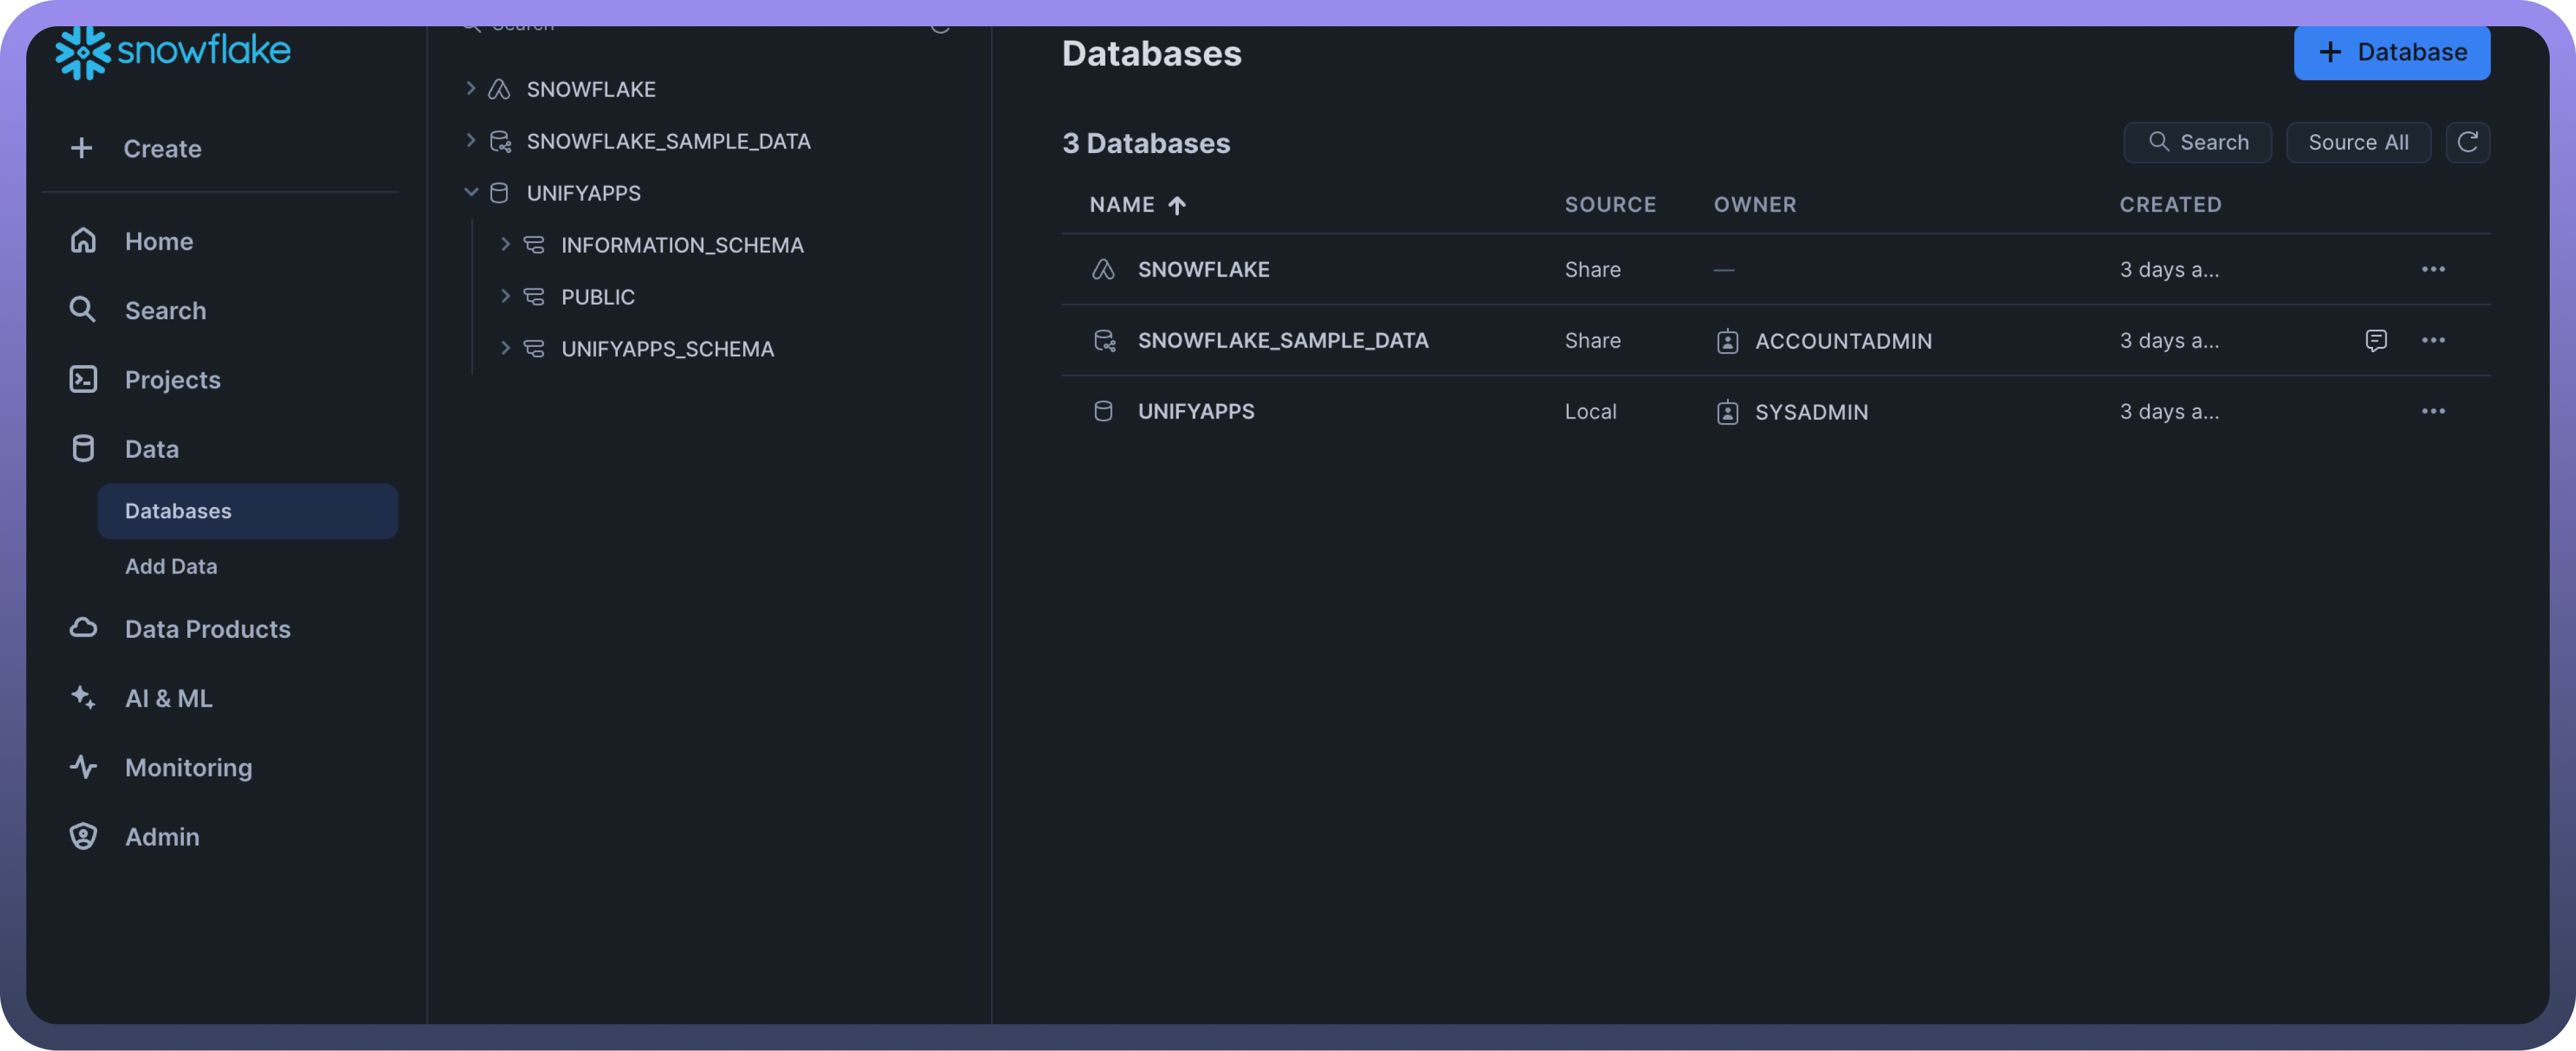Select UNIFYAPPS_SCHEMA in the object tree
2576x1051 pixels.
(667, 349)
